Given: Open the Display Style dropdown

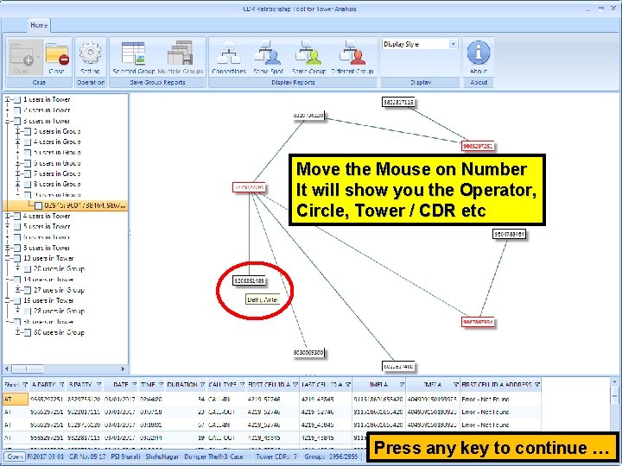Looking at the screenshot, I should 453,44.
